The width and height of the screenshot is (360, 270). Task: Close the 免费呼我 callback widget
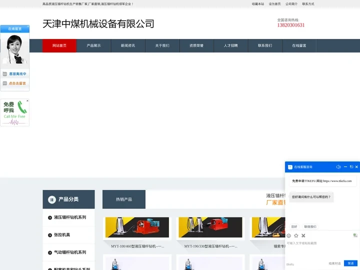click(27, 100)
